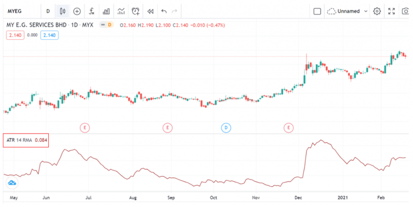This screenshot has height=207, width=413.
Task: Click the MYEG symbol search field
Action: click(20, 11)
